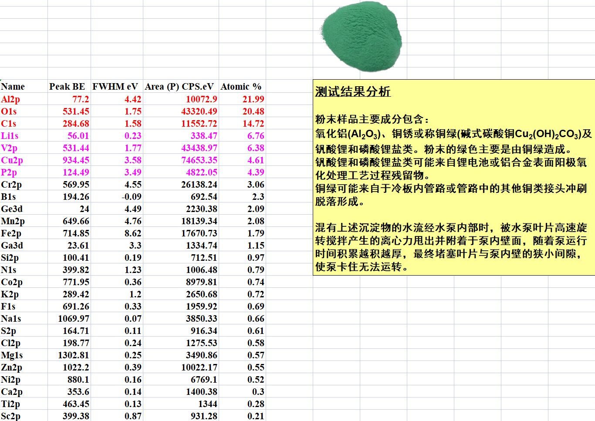Screen dimensions: 595x421
Task: Select the Peak BE header cell
Action: point(67,87)
